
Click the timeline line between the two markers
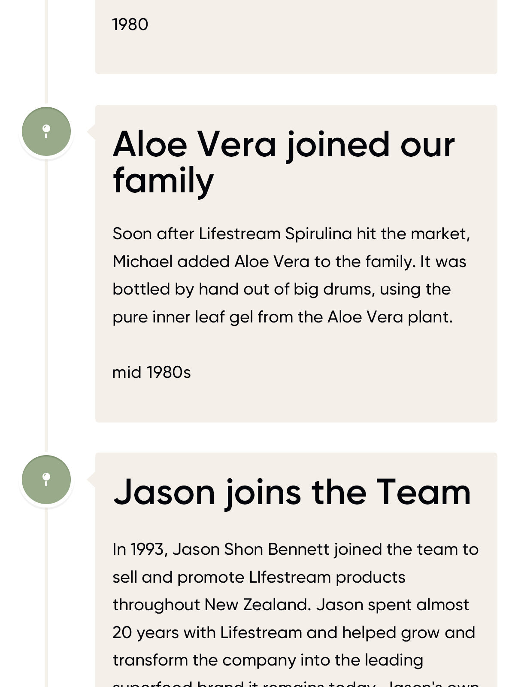(46, 301)
